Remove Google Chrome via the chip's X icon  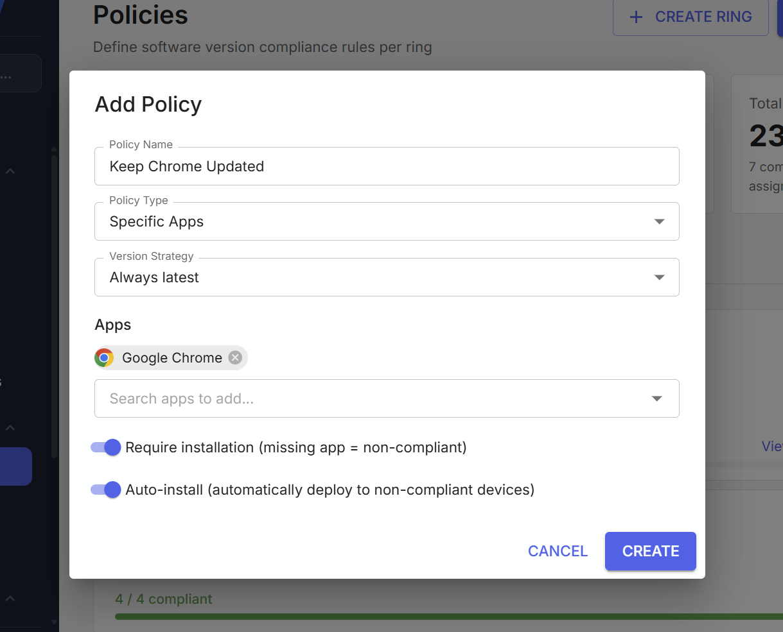[234, 357]
